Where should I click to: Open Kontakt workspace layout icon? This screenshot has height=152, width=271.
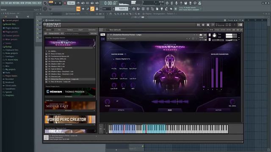point(208,25)
